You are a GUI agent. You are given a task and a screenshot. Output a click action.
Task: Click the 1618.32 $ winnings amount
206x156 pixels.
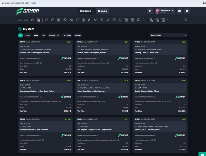click(x=182, y=111)
